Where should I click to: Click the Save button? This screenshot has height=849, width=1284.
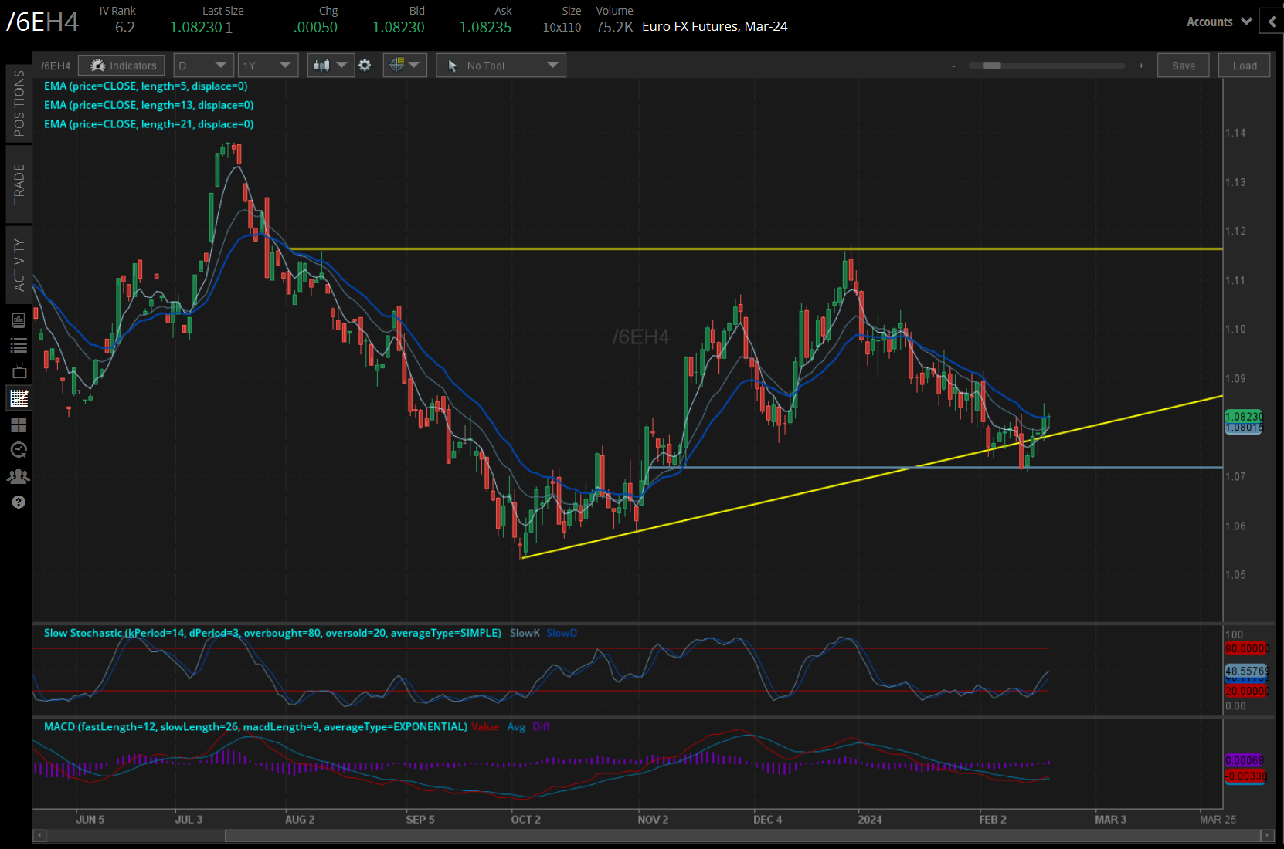click(x=1183, y=66)
